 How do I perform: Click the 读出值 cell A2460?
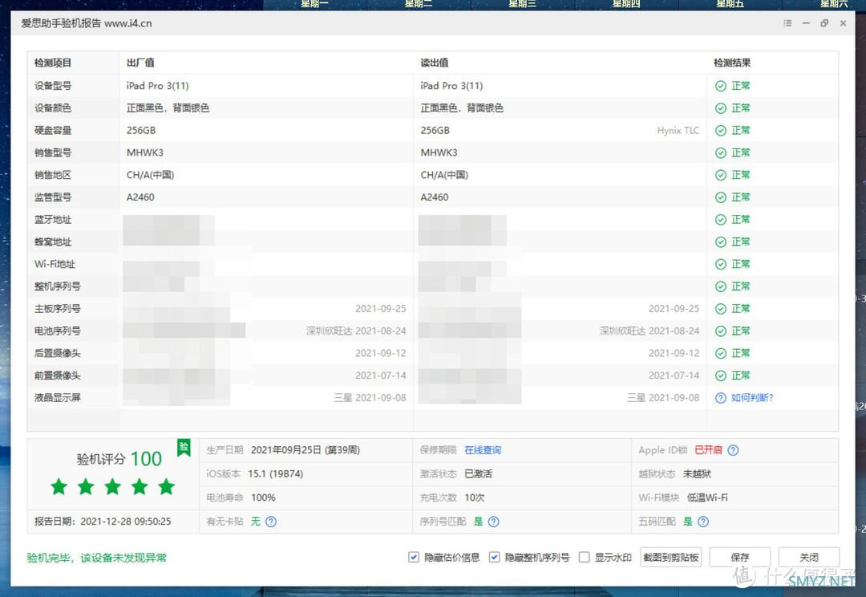coord(435,197)
